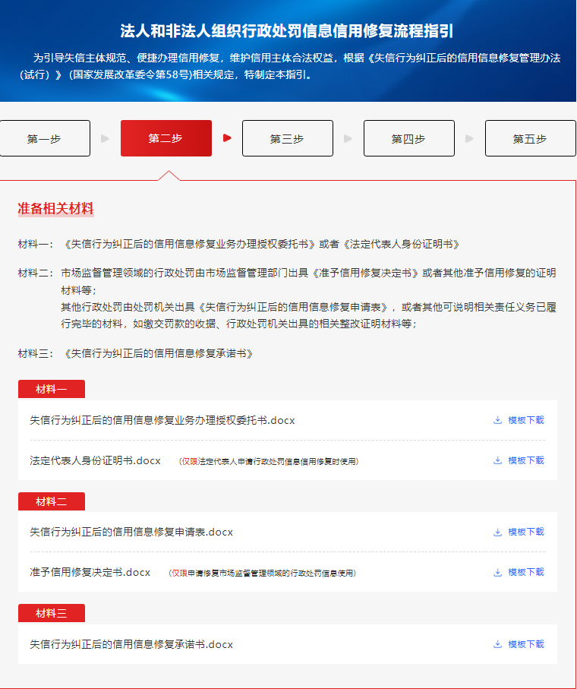Click the red 材料一 section label
The image size is (577, 689).
coord(52,390)
